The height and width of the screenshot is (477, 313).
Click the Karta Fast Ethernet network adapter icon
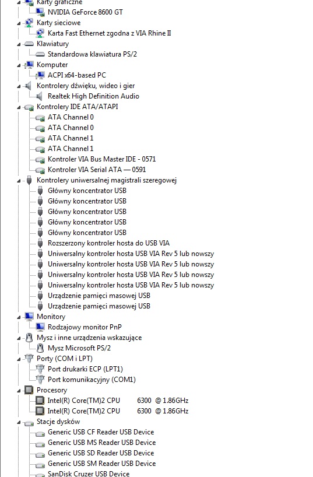pyautogui.click(x=40, y=33)
